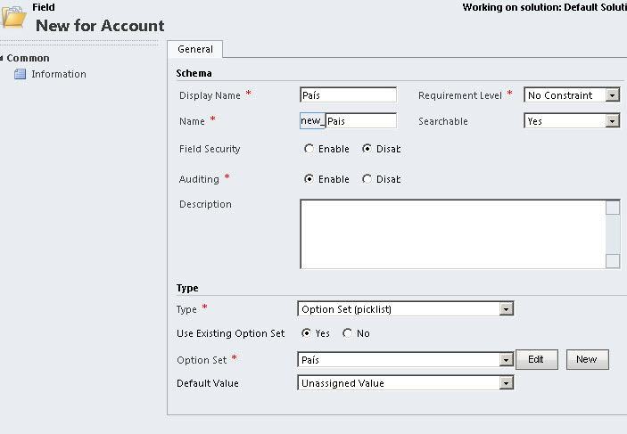Select Disable for Field Security
The image size is (627, 434).
tap(367, 149)
